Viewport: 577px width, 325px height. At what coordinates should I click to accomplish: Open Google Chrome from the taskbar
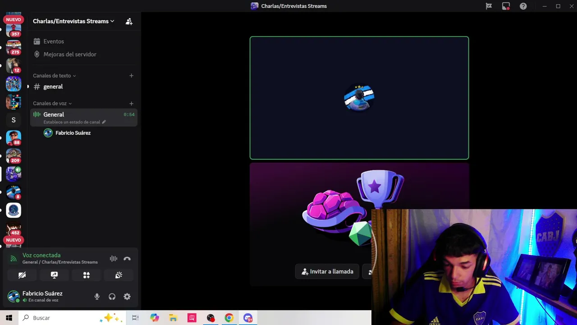tap(229, 318)
